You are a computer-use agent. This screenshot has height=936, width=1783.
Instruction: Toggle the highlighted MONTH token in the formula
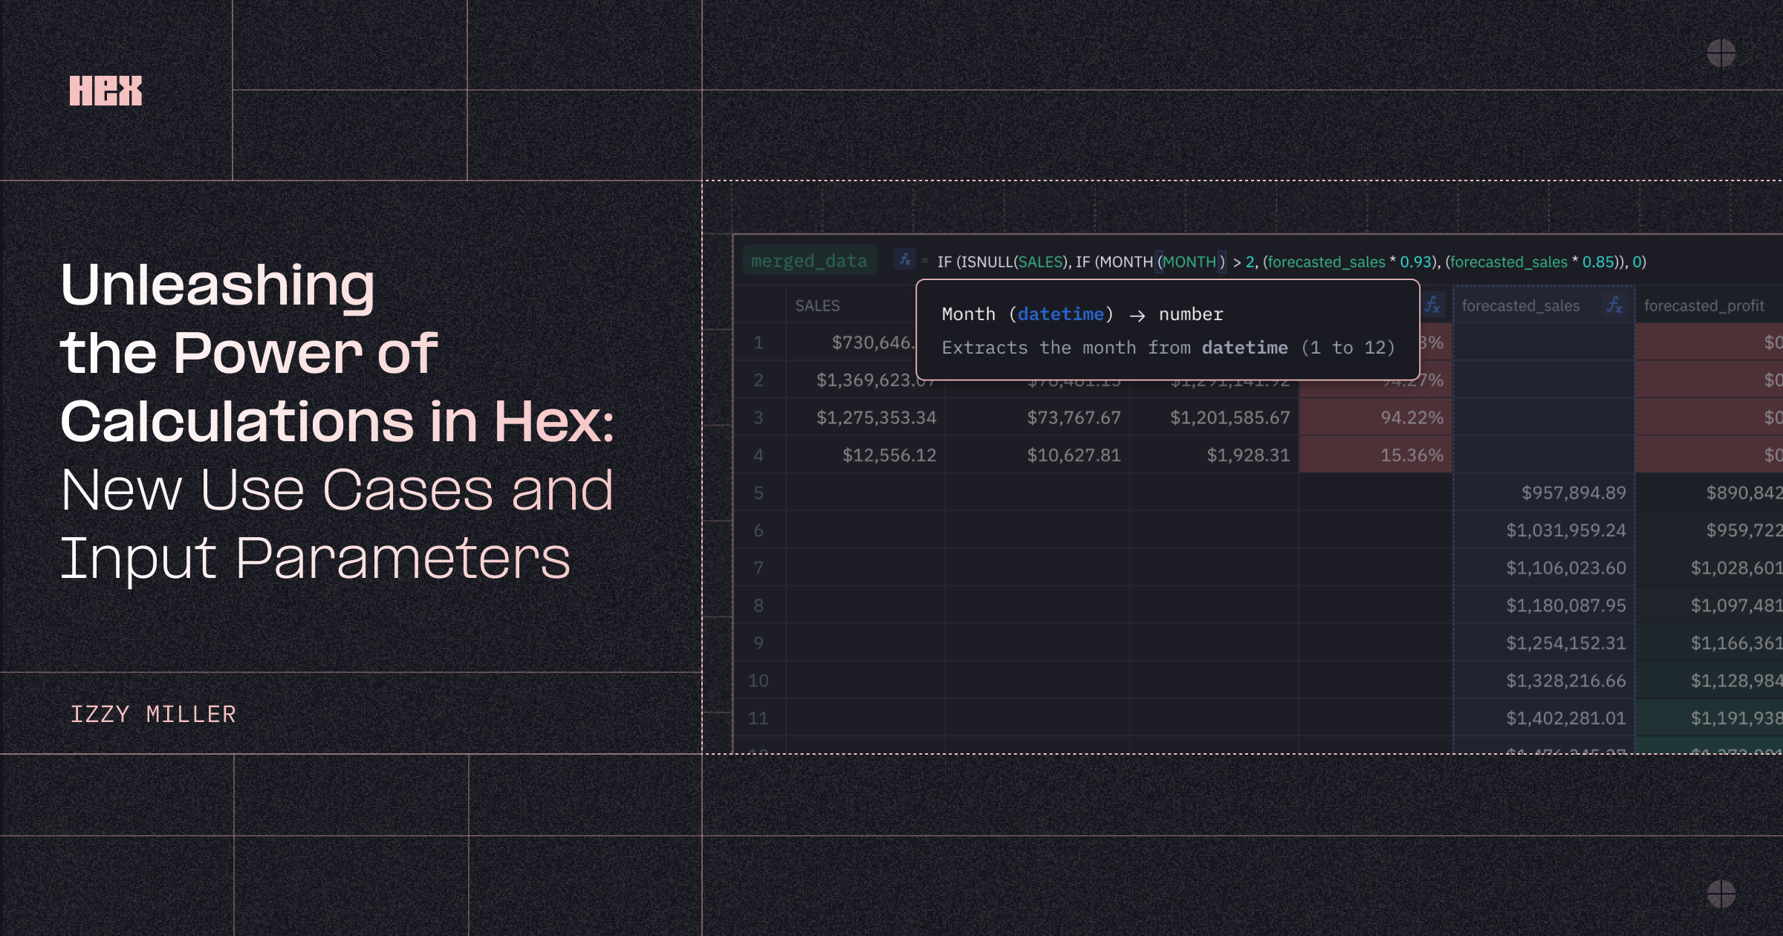1190,261
